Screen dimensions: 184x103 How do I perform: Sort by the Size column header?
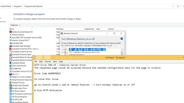(x=98, y=29)
